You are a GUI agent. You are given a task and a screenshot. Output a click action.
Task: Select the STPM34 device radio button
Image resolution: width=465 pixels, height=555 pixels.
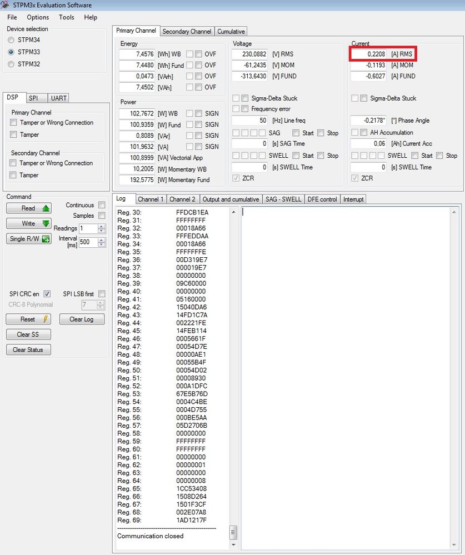tap(11, 40)
